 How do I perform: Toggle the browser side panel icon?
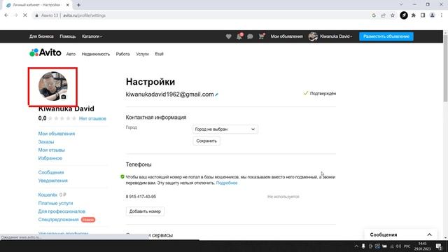pos(423,15)
